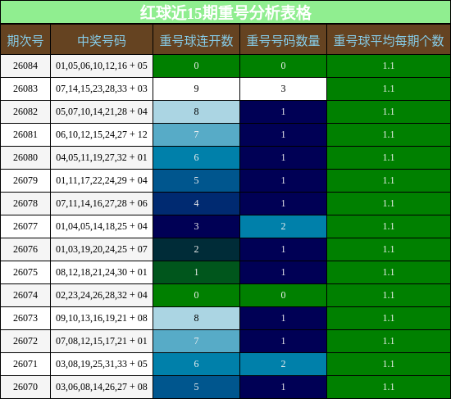Select numbers 08,12,18,21,24,30 + 01
The image size is (451, 399).
[x=102, y=272]
